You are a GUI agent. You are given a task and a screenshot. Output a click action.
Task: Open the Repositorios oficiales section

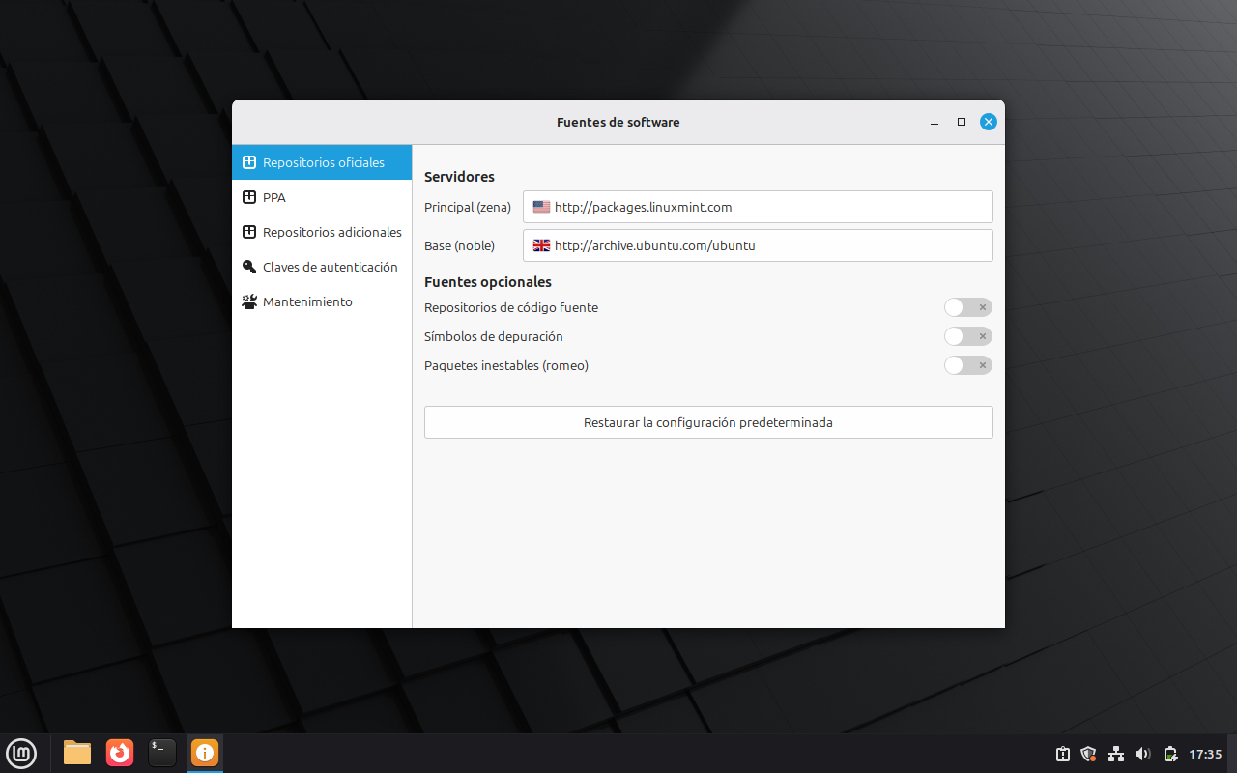click(322, 162)
